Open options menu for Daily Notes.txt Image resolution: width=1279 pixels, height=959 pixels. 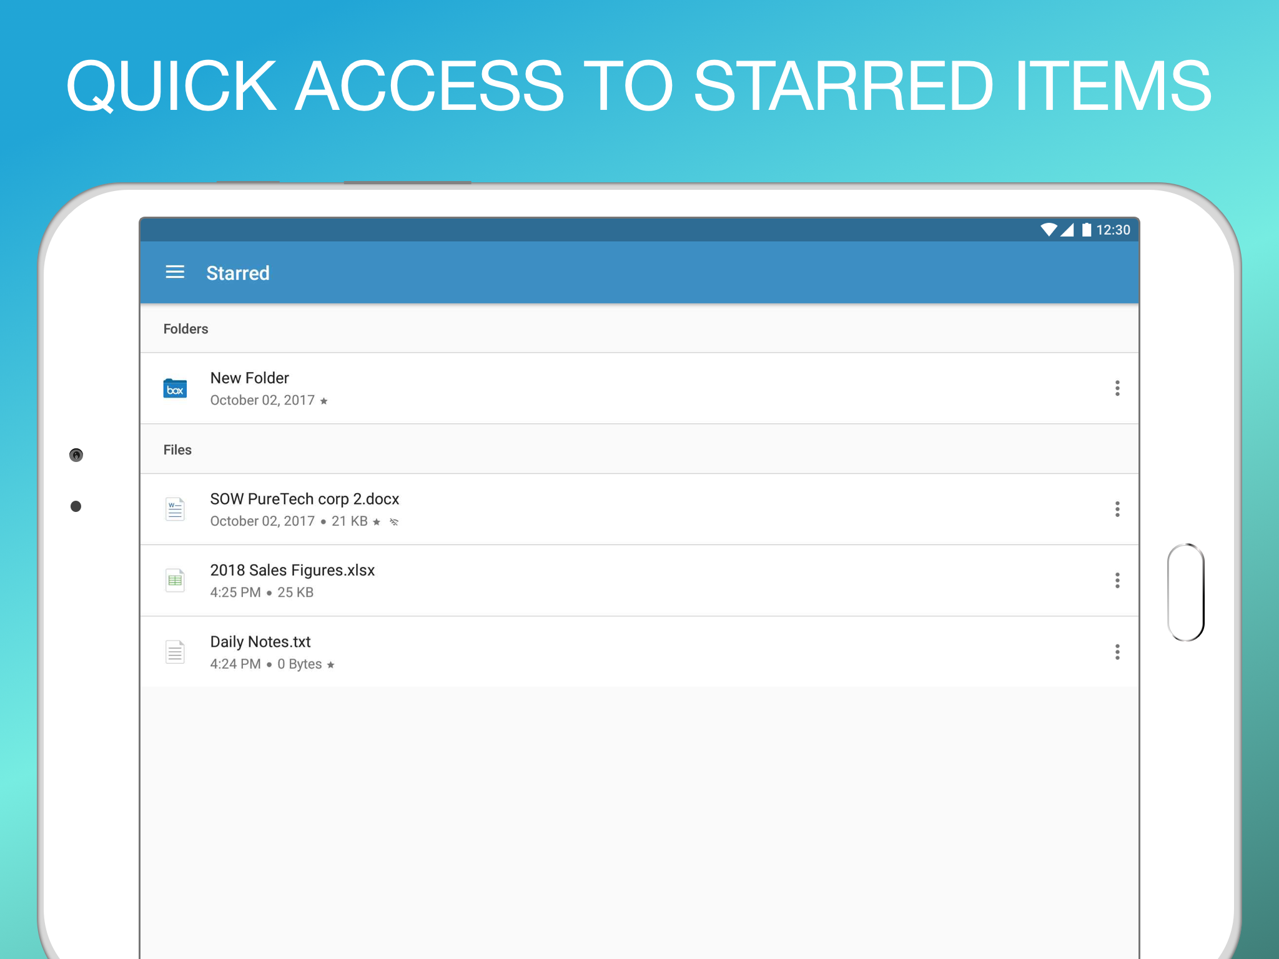1117,652
